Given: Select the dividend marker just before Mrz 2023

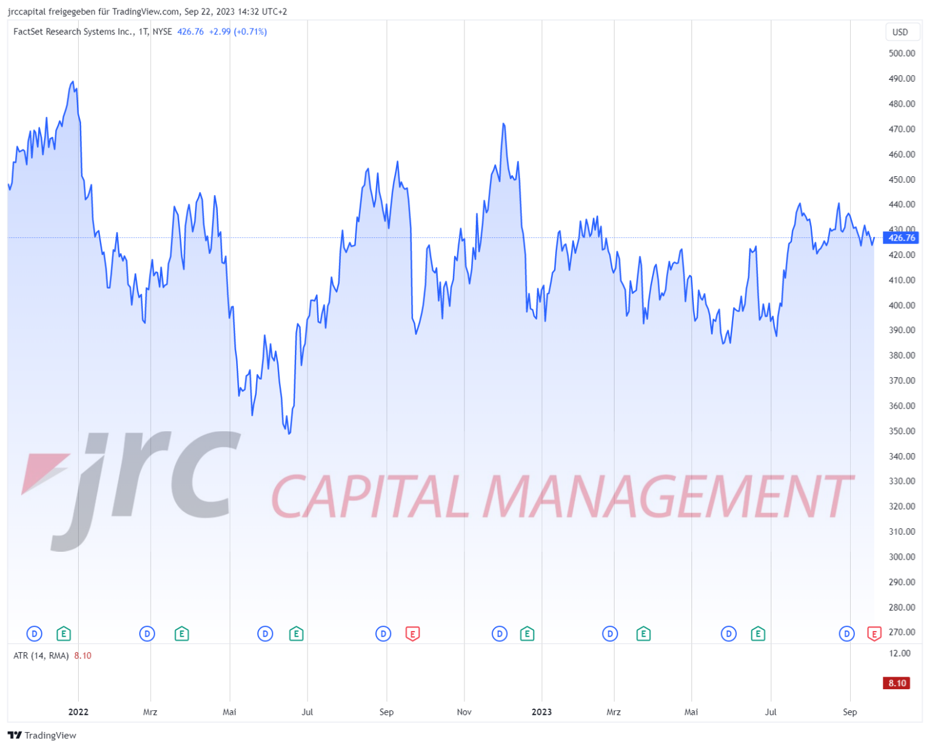Looking at the screenshot, I should pyautogui.click(x=610, y=634).
